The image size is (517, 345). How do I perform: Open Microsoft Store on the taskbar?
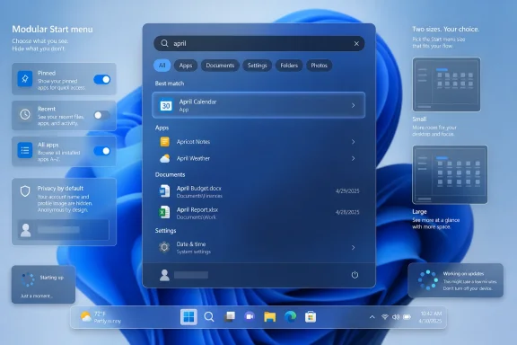311,317
